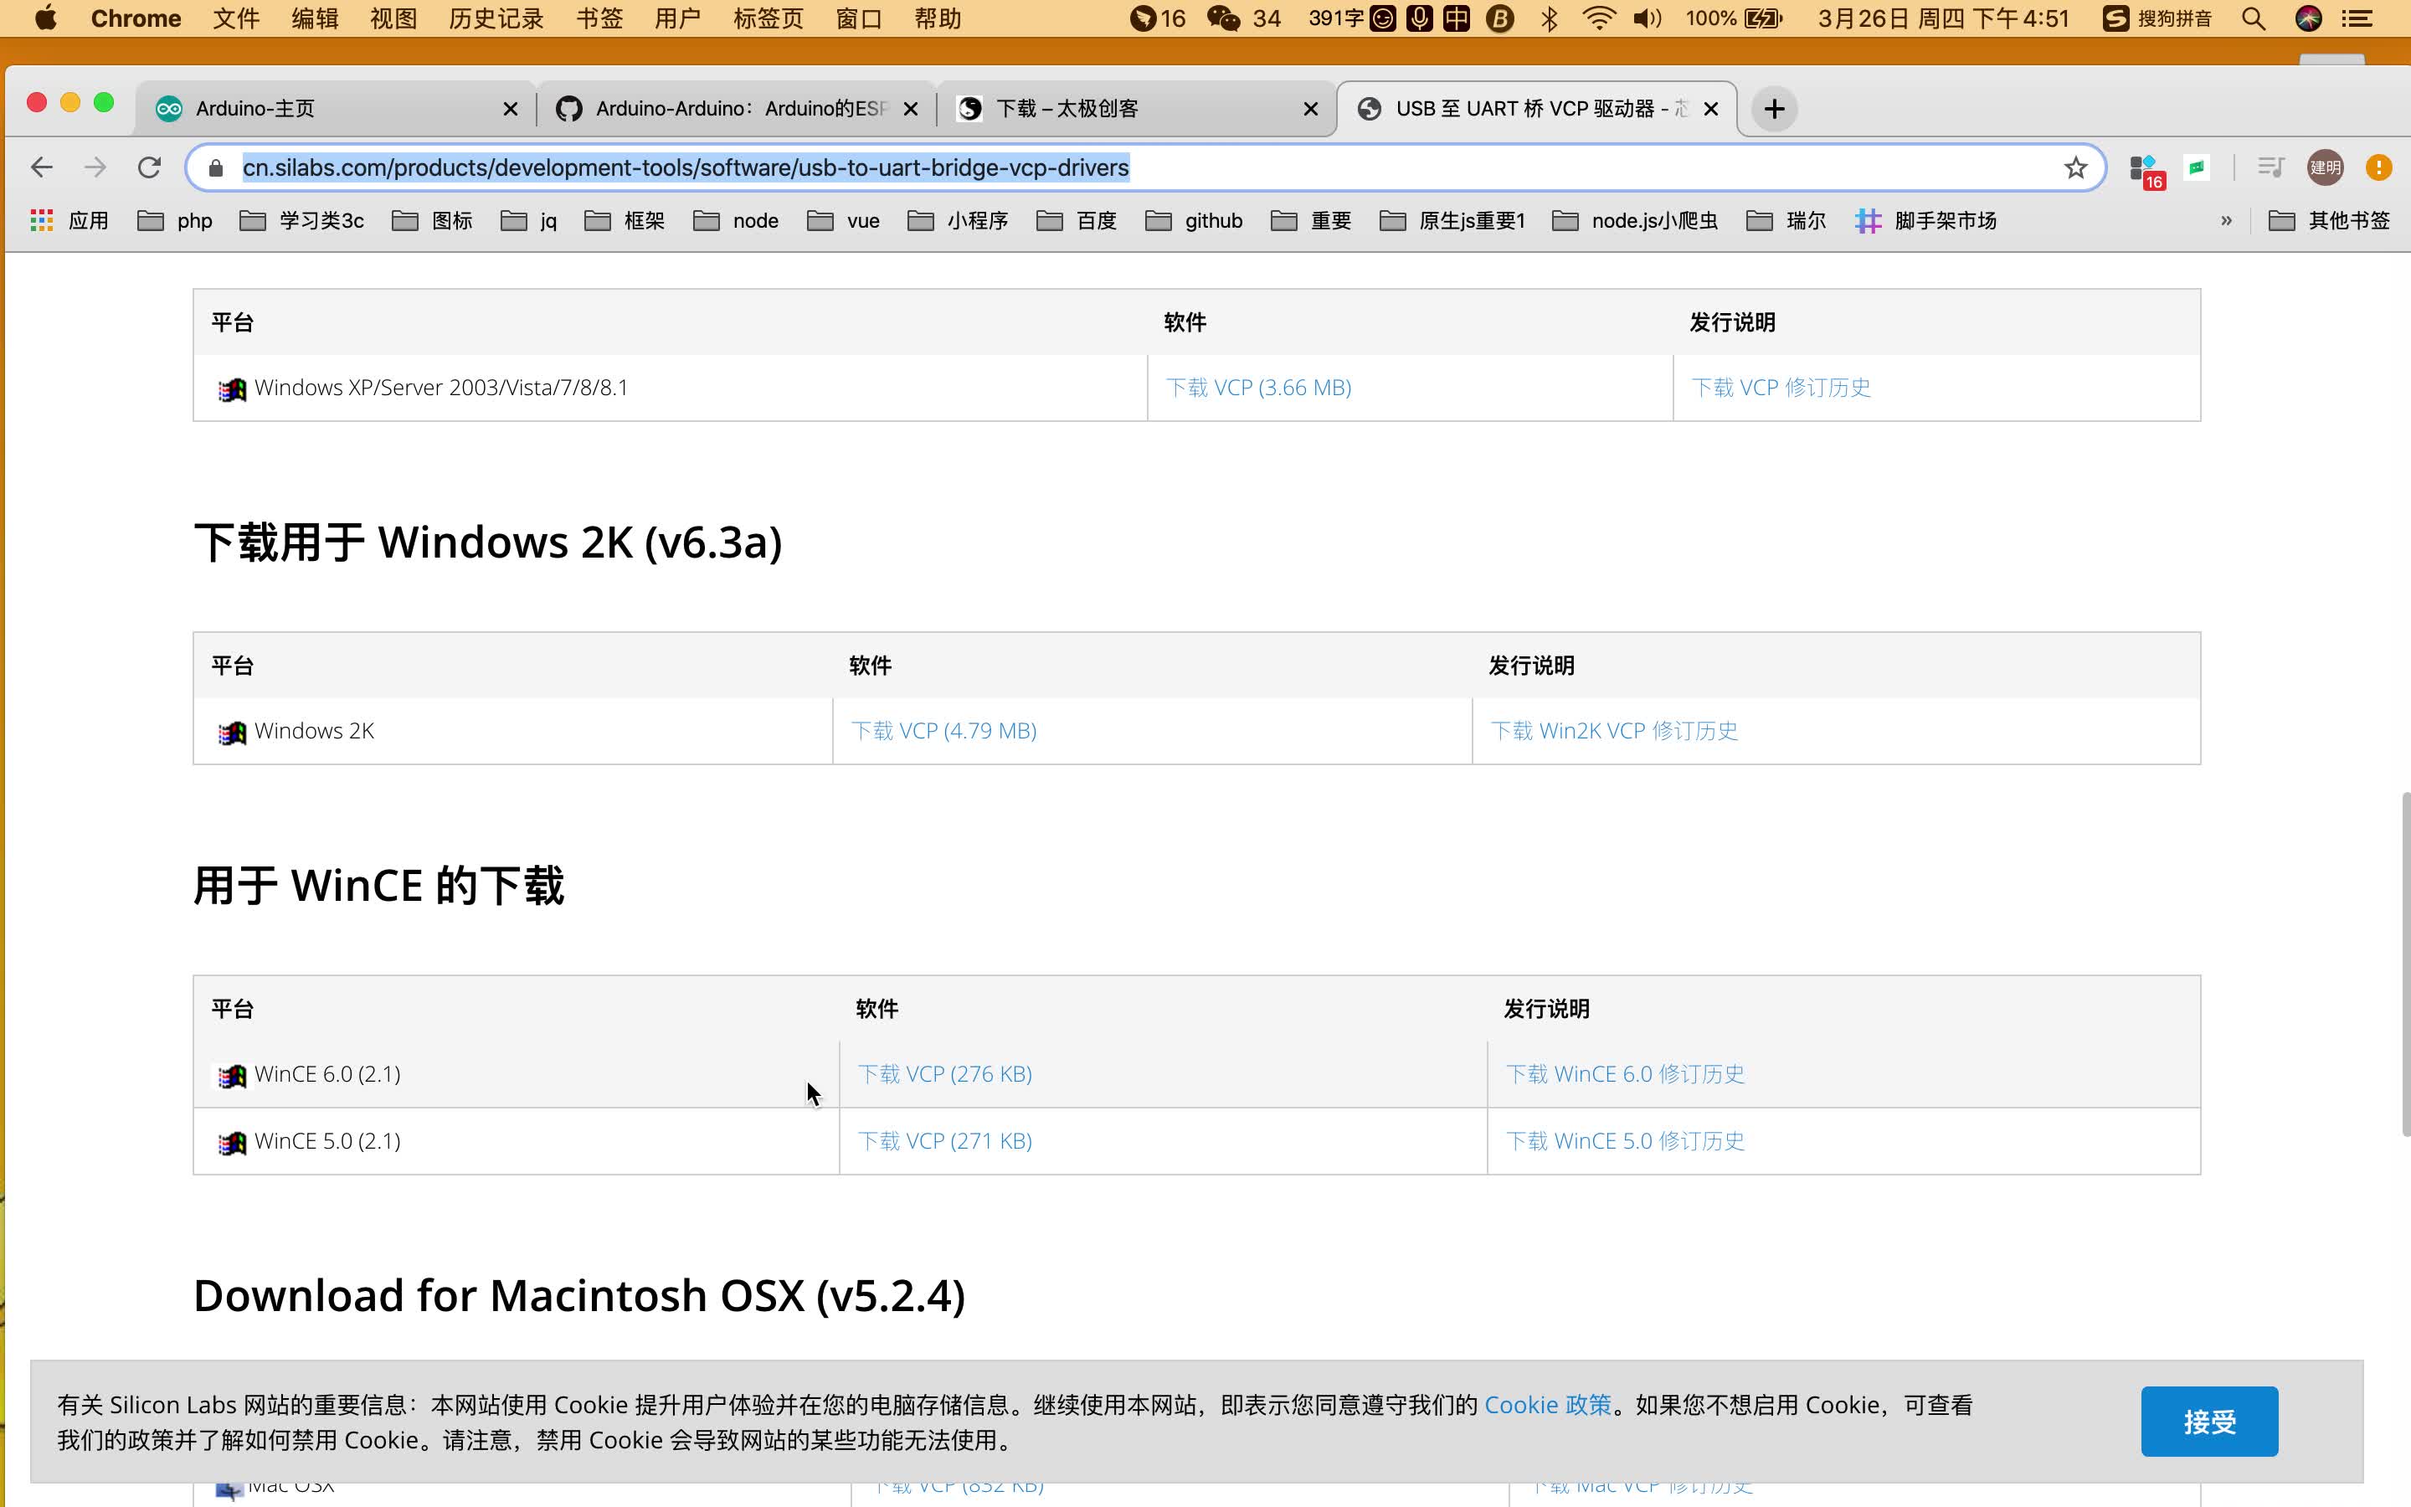Screen dimensions: 2411x1507
Task: Click the Bluetooth icon in status bar
Action: coord(1550,19)
